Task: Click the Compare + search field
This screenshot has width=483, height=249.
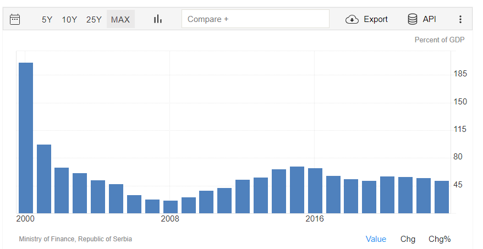Action: [255, 19]
